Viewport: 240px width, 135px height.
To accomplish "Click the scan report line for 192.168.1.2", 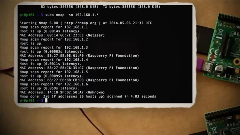I will 54,39.
